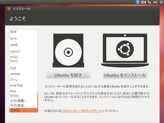Screen dimensions: 164x123
Task: Select മലയാളം in the language list
Action: coord(23,74)
